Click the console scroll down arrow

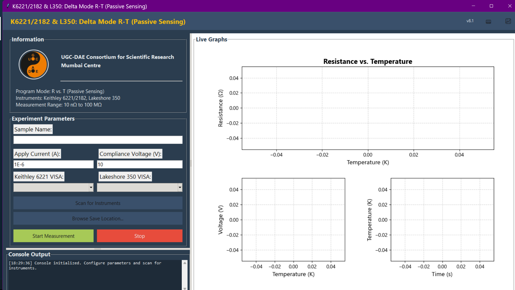185,288
